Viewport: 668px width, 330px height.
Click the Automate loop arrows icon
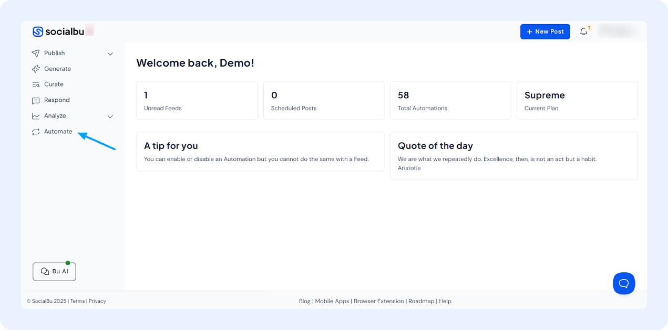tap(36, 132)
